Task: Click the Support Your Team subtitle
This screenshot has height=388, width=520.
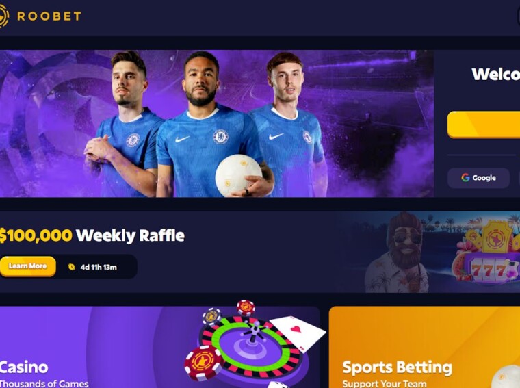Action: click(385, 384)
